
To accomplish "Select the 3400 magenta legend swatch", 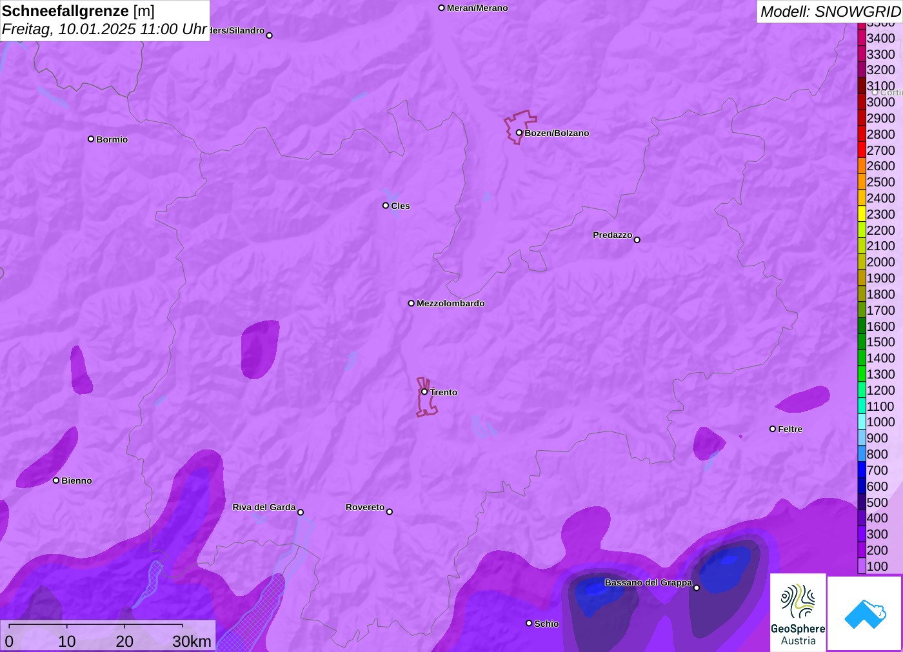I will tap(862, 38).
